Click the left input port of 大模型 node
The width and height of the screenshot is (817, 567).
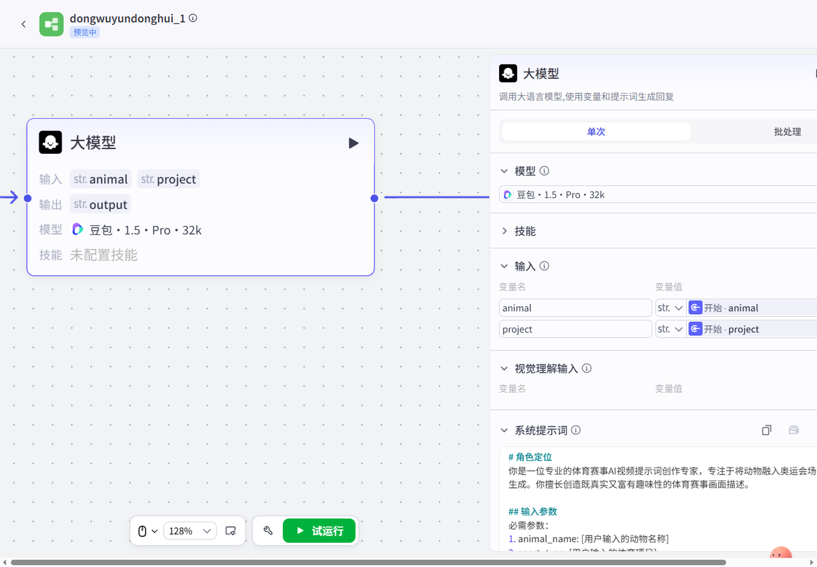[x=27, y=198]
